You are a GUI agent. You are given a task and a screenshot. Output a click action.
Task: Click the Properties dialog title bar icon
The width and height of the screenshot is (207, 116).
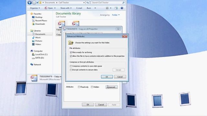(x=64, y=29)
